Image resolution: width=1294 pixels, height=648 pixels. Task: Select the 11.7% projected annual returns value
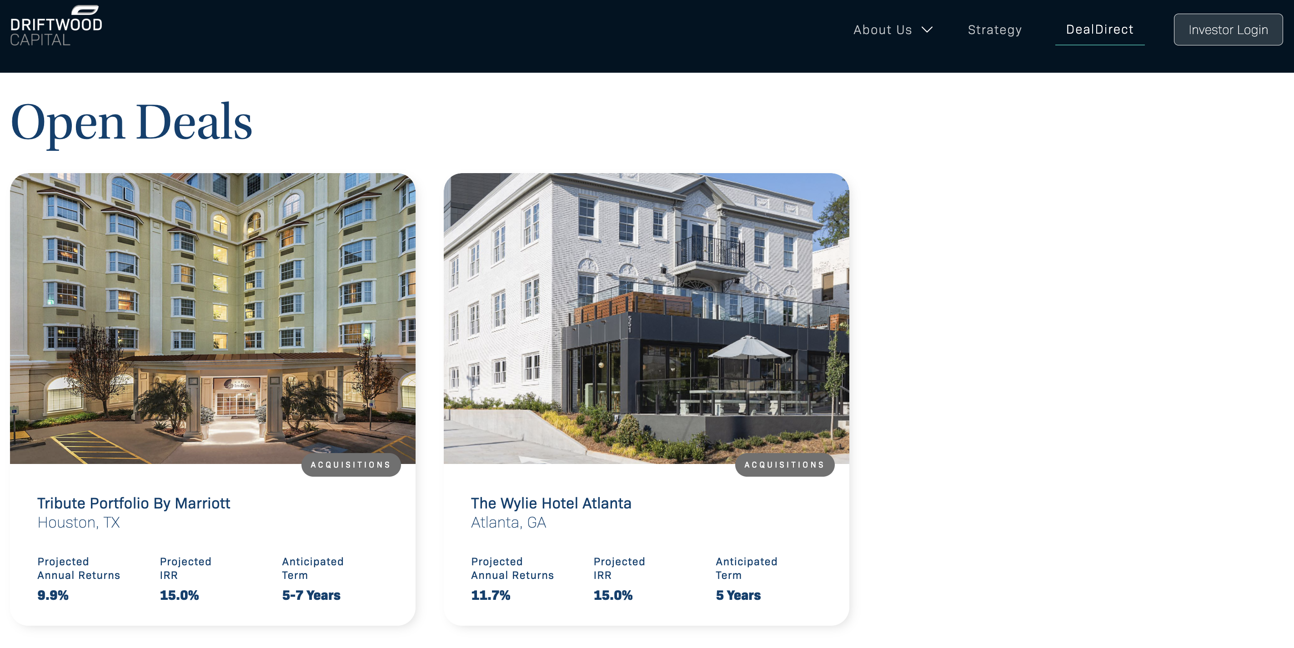pos(490,595)
